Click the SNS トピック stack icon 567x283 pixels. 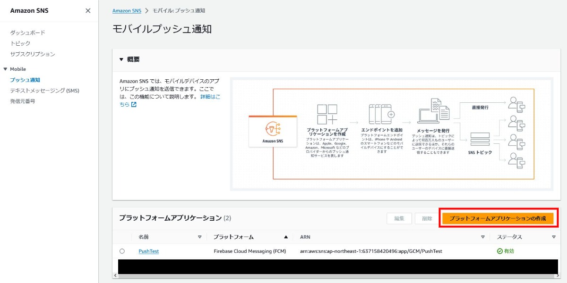click(480, 140)
